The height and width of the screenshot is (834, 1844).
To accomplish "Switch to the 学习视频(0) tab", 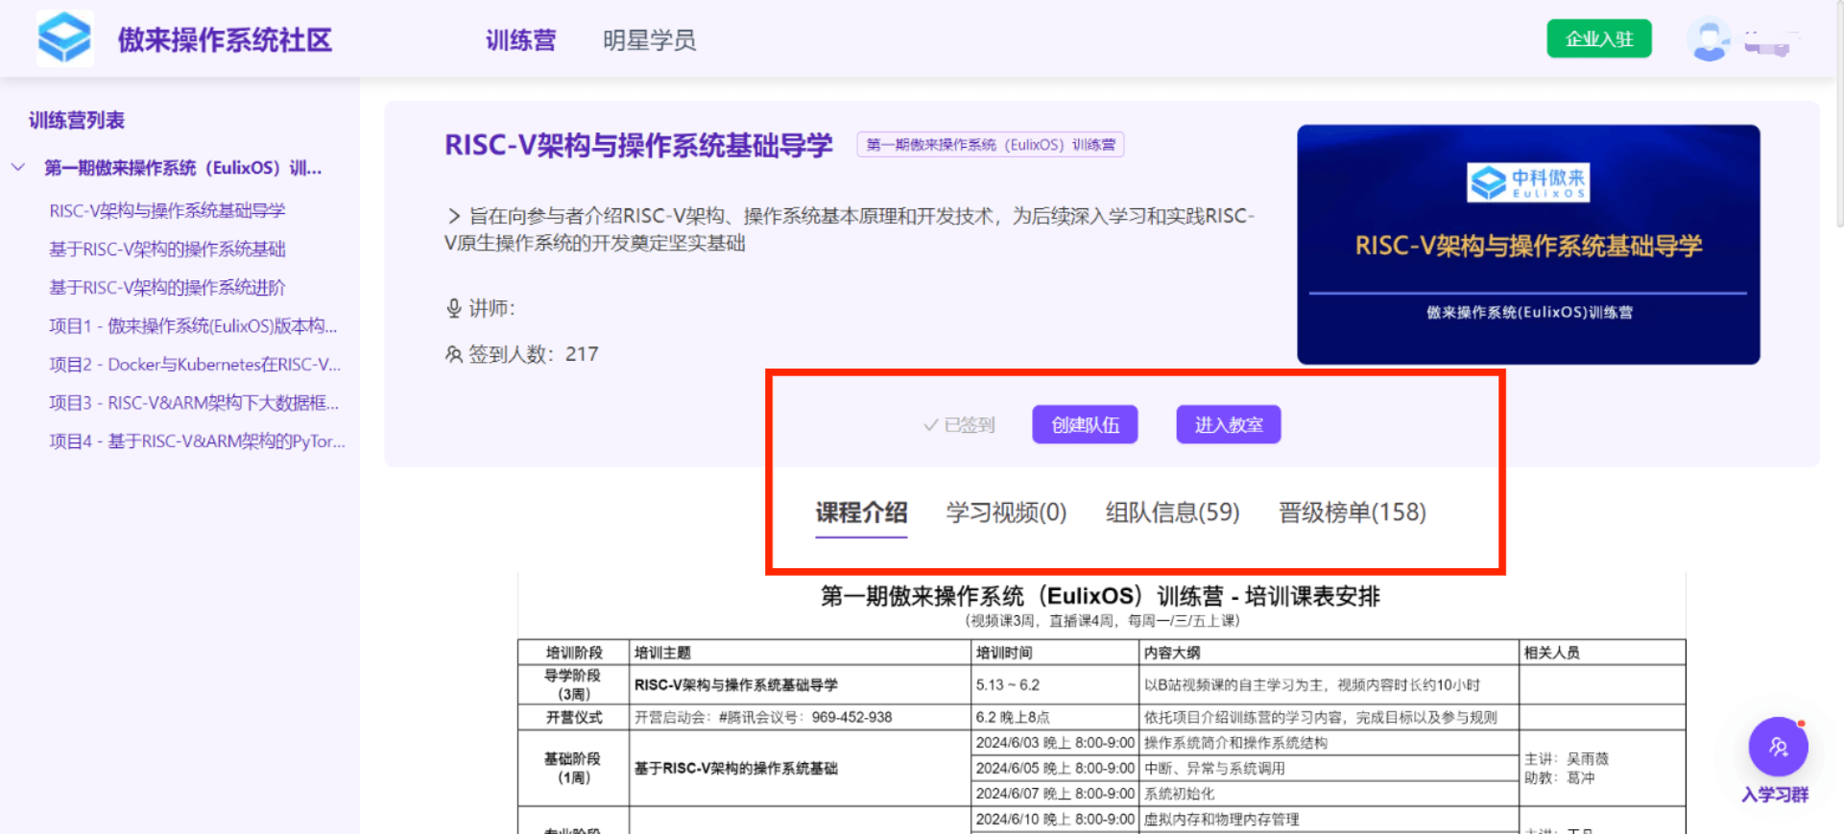I will coord(1006,512).
